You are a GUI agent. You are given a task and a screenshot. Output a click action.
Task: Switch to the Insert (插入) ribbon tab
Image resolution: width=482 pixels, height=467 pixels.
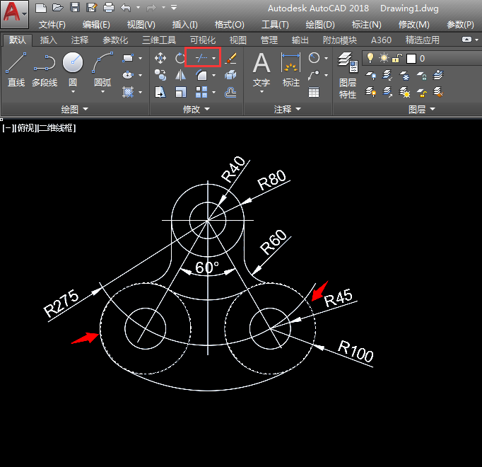[49, 40]
